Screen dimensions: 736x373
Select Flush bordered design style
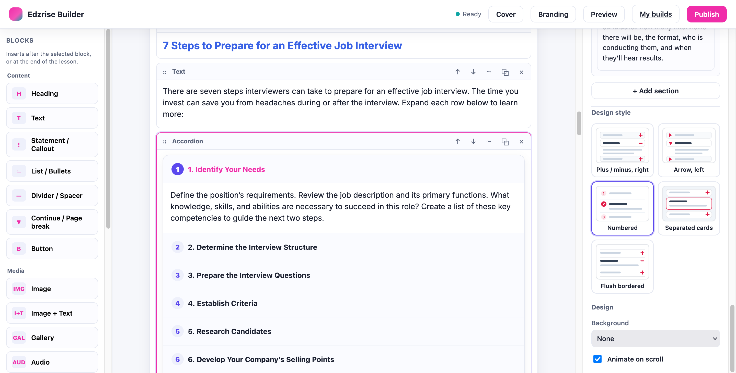pyautogui.click(x=622, y=267)
